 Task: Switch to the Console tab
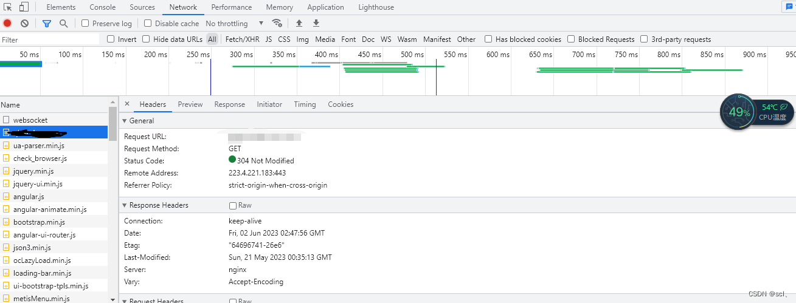click(103, 7)
